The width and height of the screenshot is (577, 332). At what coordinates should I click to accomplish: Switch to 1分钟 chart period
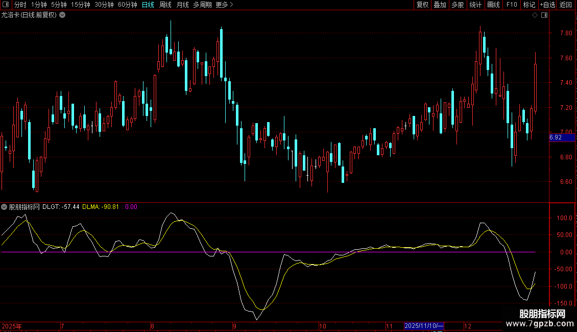(x=39, y=5)
